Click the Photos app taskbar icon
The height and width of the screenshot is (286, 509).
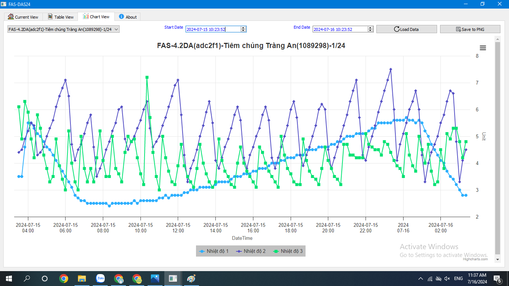coord(155,278)
